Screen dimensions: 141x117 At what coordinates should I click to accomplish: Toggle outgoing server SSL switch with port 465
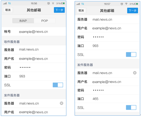click(131, 107)
